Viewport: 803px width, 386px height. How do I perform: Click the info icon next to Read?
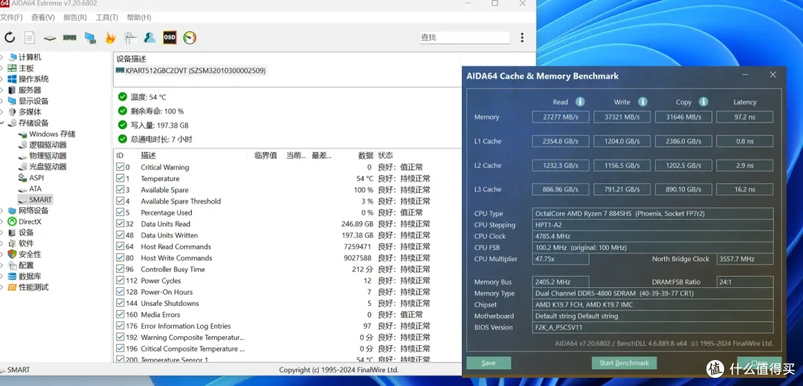[x=580, y=102]
